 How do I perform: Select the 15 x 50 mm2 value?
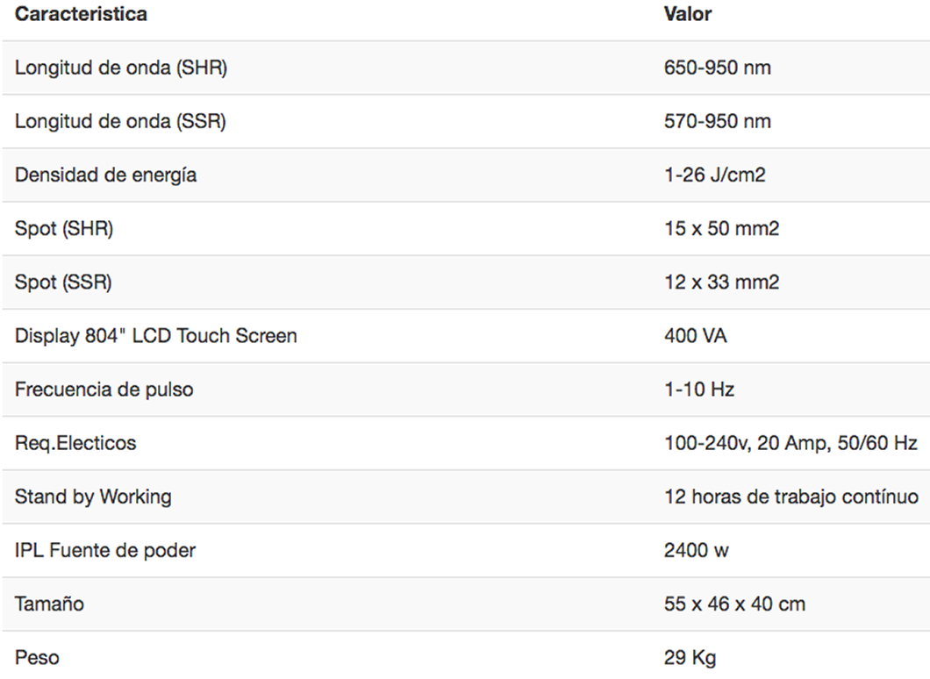[722, 229]
